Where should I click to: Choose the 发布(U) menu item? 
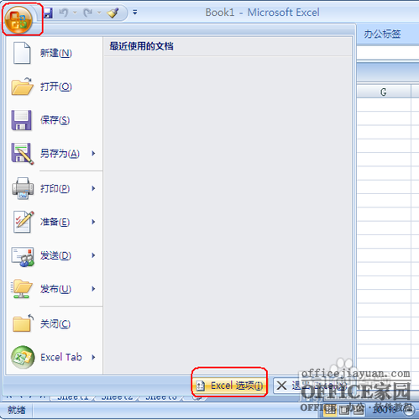coord(55,289)
